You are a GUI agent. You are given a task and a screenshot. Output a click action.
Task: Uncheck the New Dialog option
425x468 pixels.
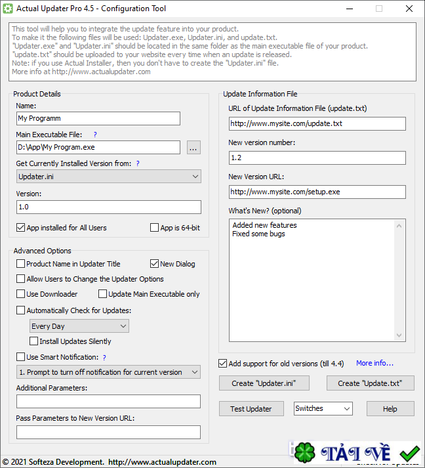tap(155, 264)
